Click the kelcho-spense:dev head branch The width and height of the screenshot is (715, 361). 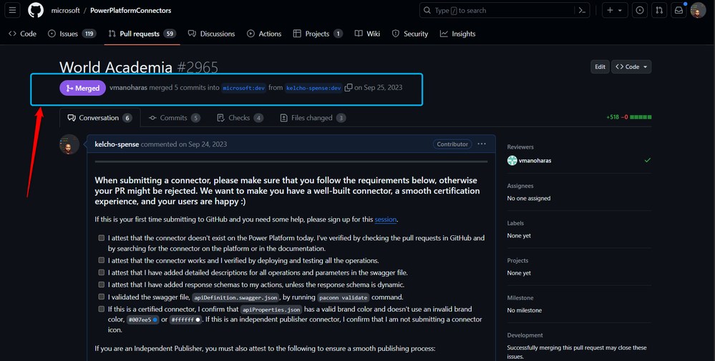pos(313,88)
